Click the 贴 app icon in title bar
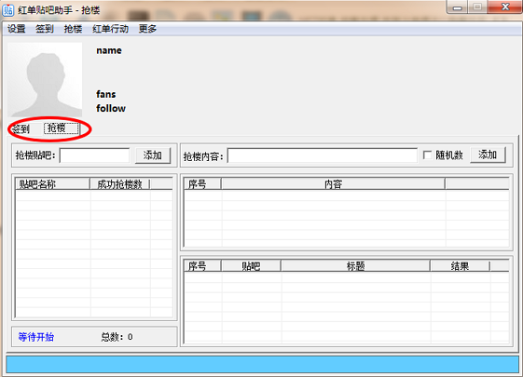The width and height of the screenshot is (523, 377). 8,9
